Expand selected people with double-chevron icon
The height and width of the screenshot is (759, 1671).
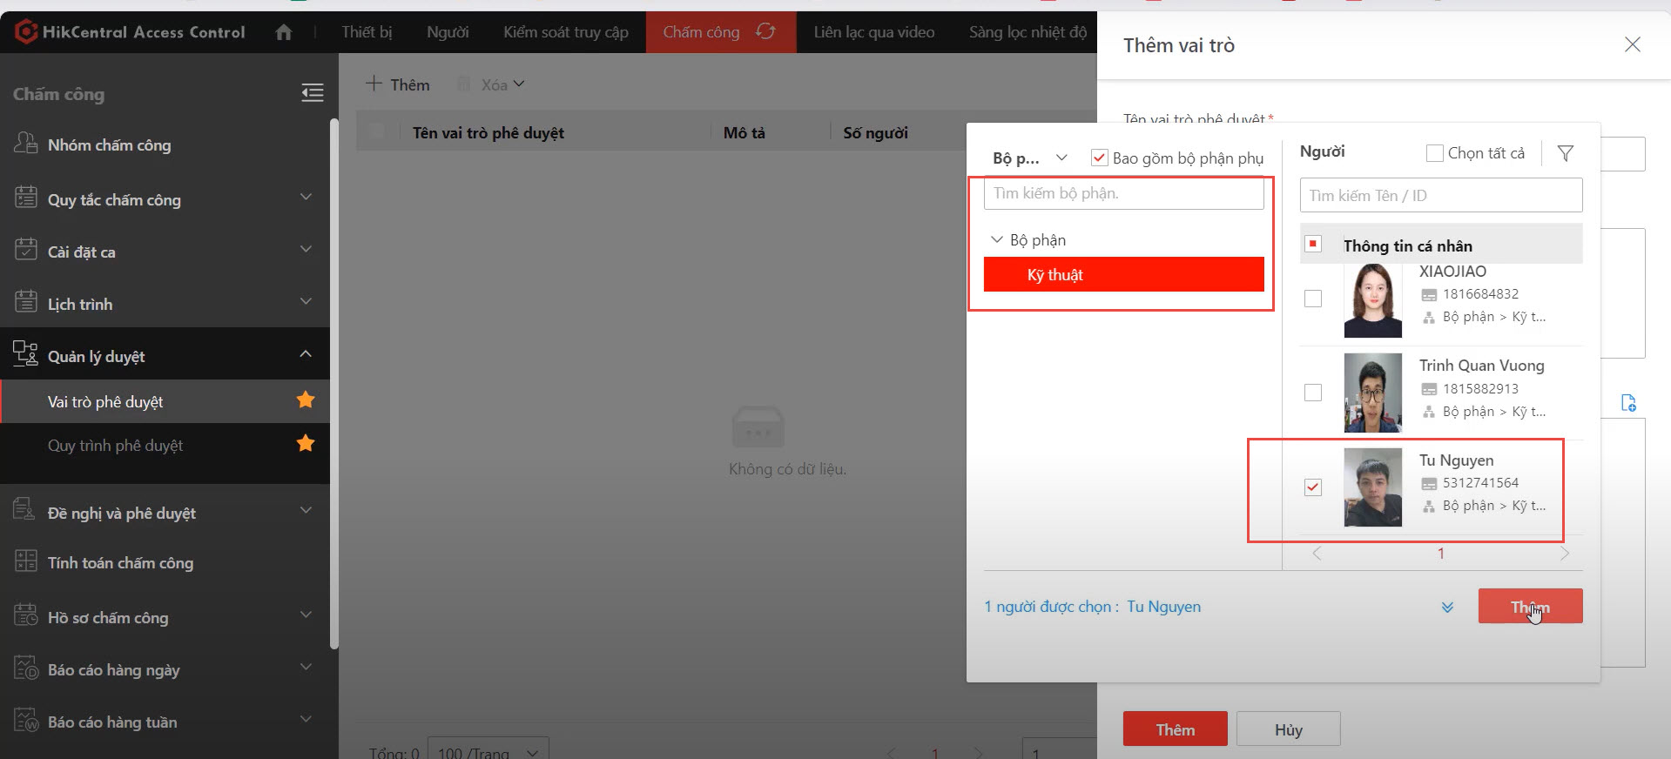tap(1447, 608)
